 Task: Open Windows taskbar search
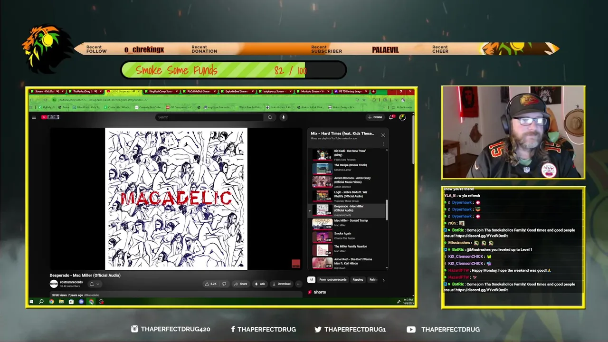point(41,302)
